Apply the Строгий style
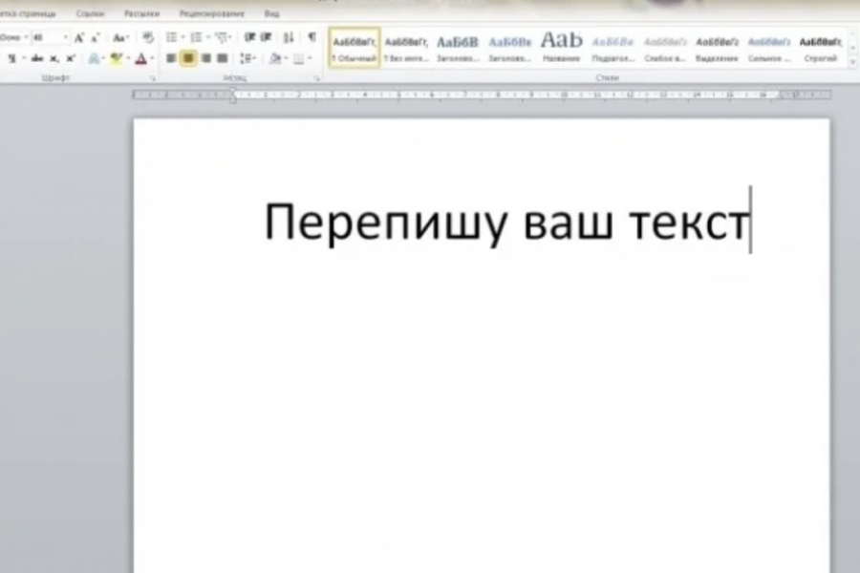The image size is (860, 573). click(821, 48)
